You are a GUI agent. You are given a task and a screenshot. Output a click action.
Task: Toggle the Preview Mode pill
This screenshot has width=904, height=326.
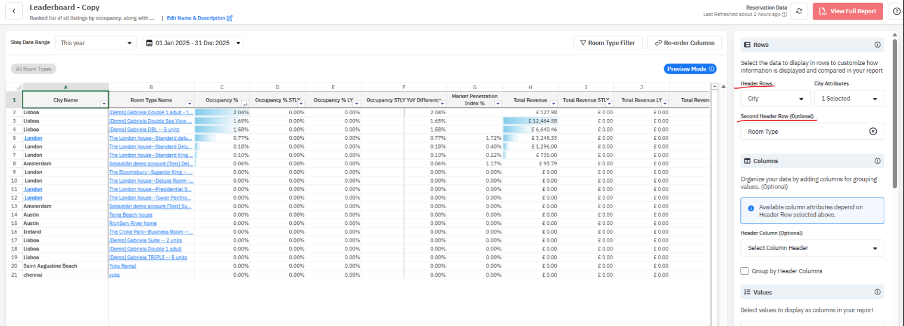point(690,69)
